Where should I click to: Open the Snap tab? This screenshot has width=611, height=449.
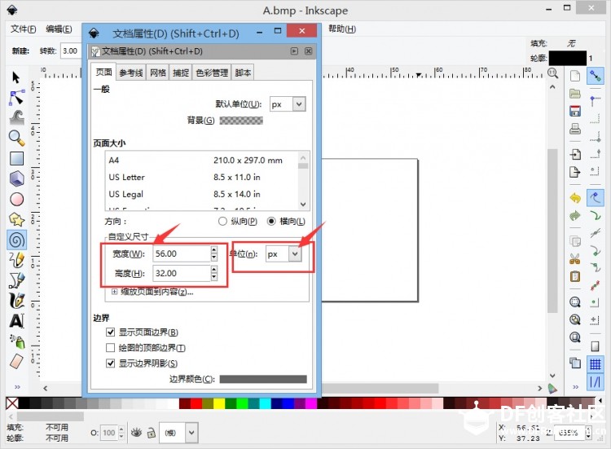pos(181,73)
